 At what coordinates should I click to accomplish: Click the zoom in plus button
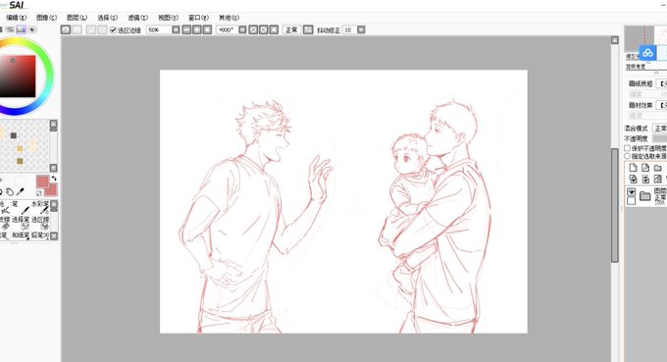click(x=197, y=29)
